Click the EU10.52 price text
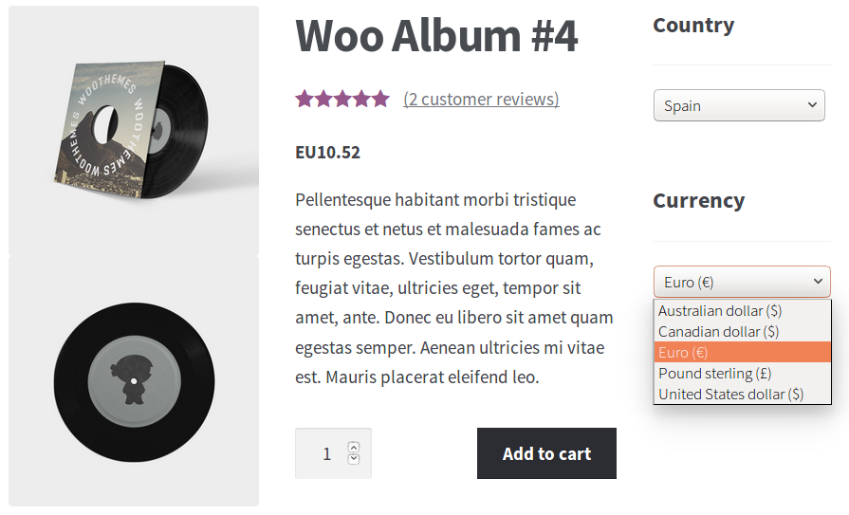849x515 pixels. [327, 152]
